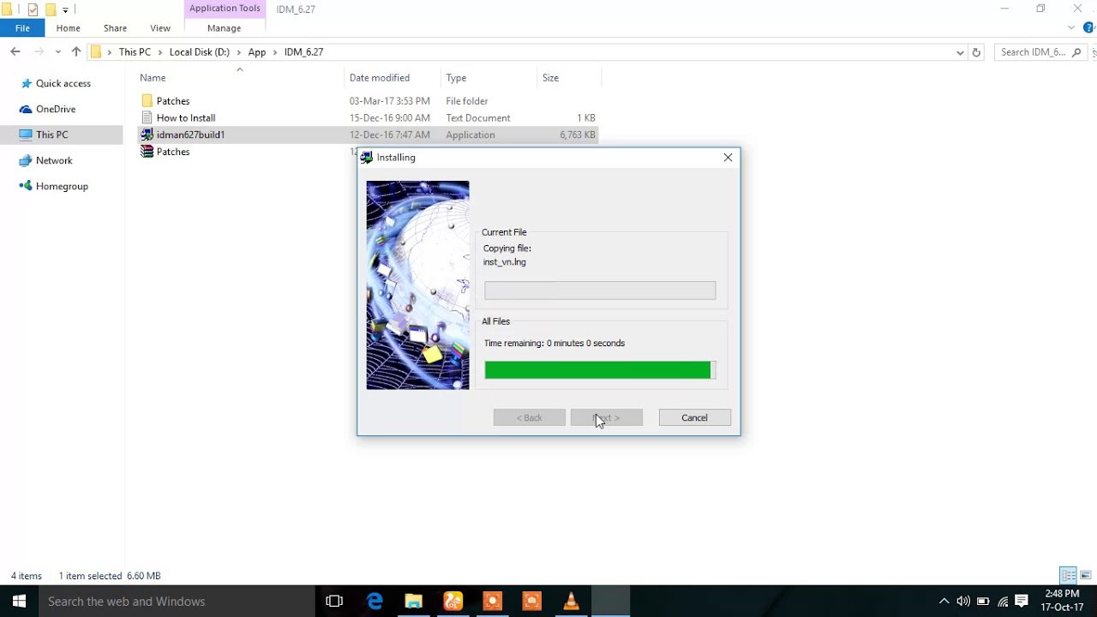
Task: Switch to Large icons view in status bar
Action: coord(1086,576)
